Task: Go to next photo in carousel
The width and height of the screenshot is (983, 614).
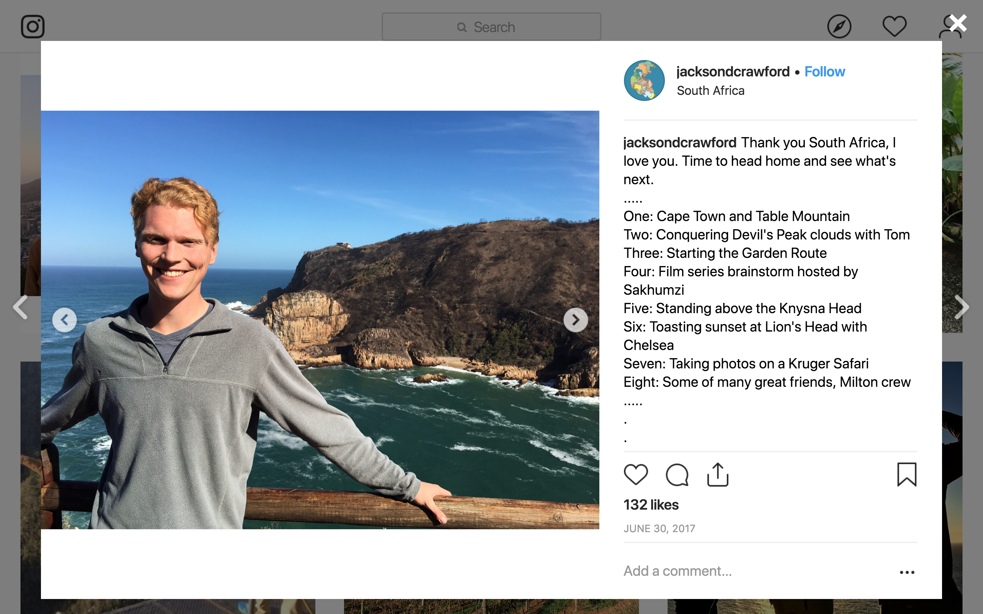Action: click(x=575, y=320)
